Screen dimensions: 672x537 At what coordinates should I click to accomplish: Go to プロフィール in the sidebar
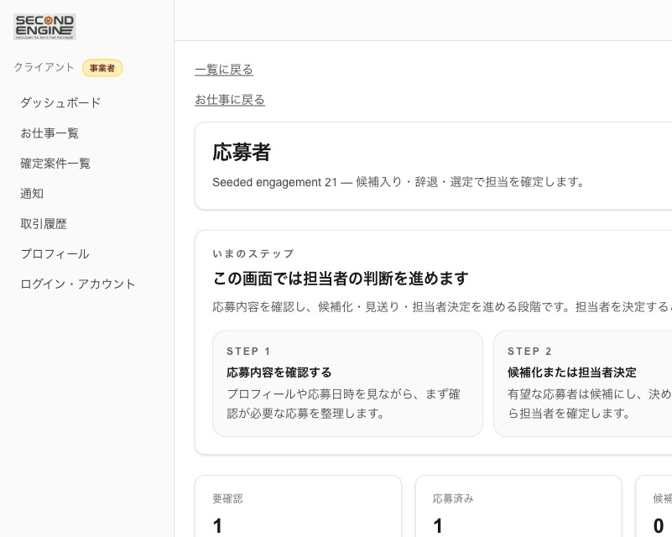point(55,254)
